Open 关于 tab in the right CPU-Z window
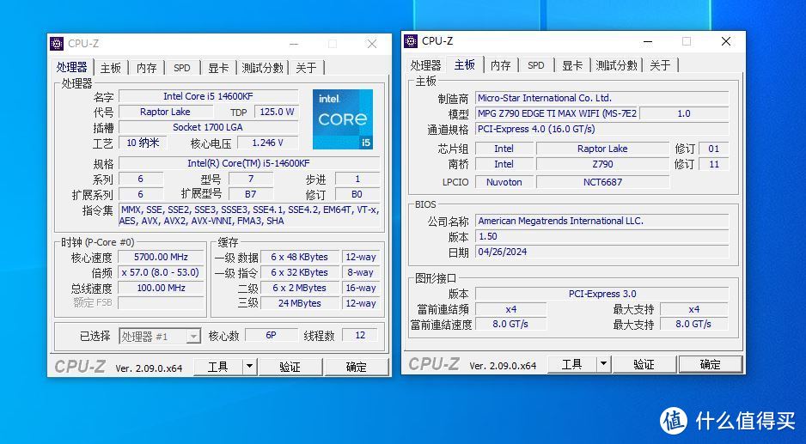The width and height of the screenshot is (806, 444). point(660,65)
